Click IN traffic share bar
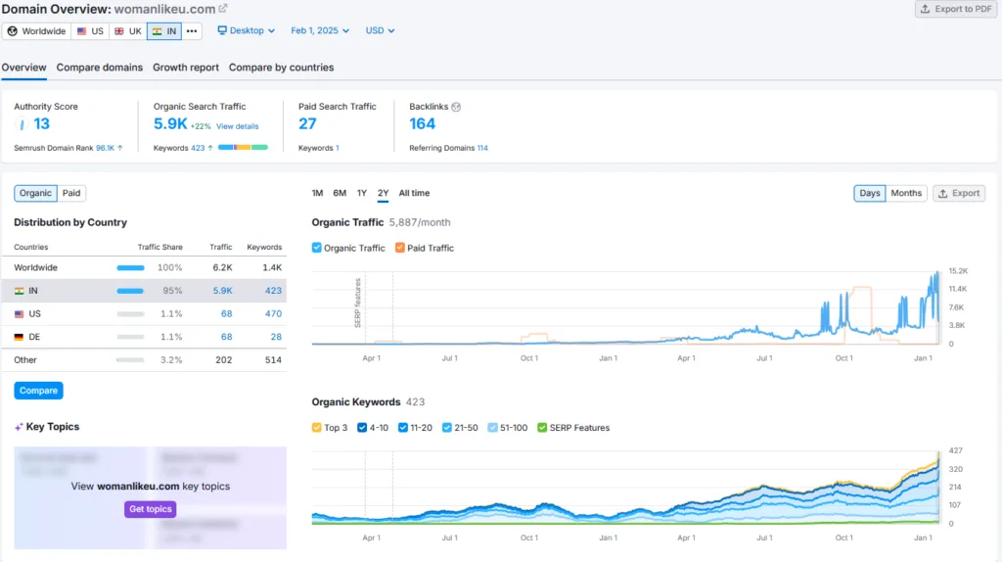The height and width of the screenshot is (562, 1002). [130, 291]
